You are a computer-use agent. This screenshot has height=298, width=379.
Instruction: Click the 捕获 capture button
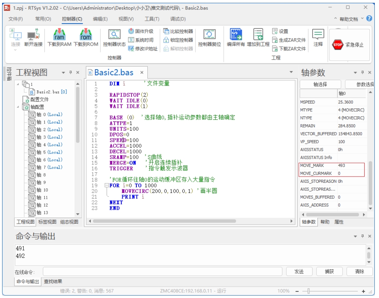coord(329,271)
